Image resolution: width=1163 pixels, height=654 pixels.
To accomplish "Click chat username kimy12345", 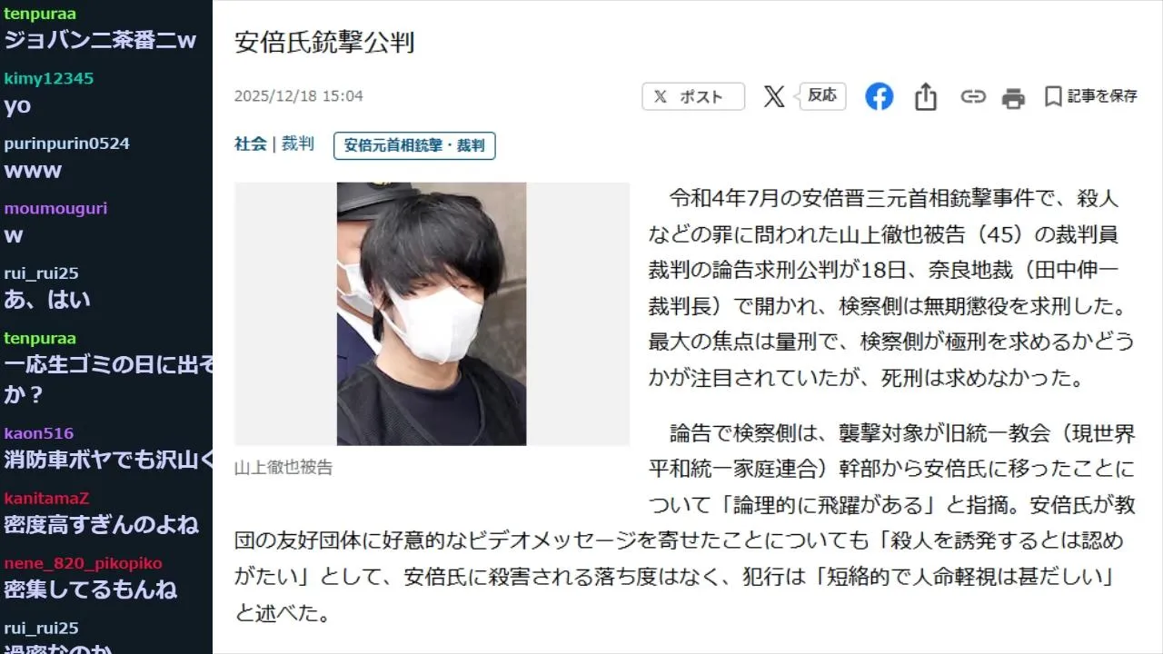I will point(49,78).
